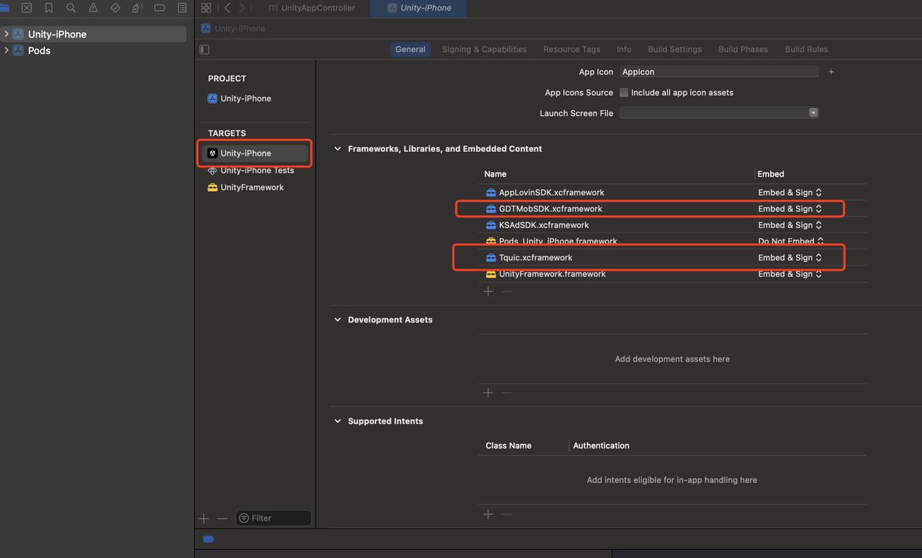Open the Issue navigator warning icon
The width and height of the screenshot is (922, 558).
(x=93, y=8)
